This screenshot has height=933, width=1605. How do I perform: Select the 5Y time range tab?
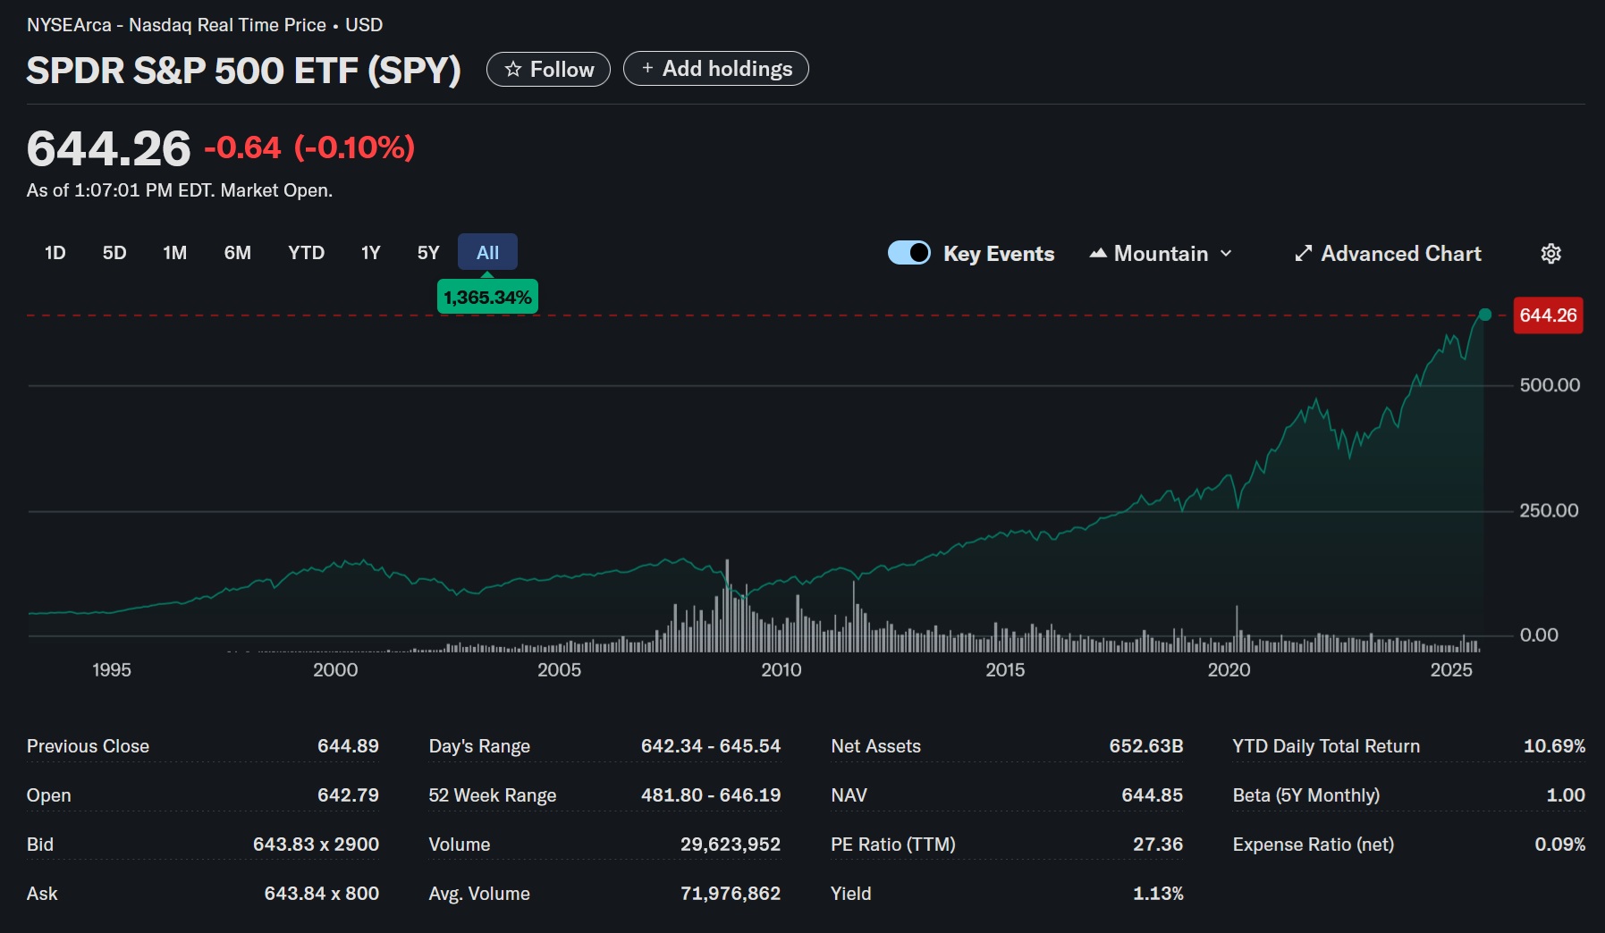coord(428,253)
